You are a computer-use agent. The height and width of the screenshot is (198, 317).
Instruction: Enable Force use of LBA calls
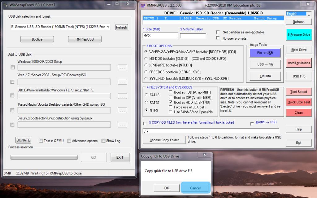point(171,107)
